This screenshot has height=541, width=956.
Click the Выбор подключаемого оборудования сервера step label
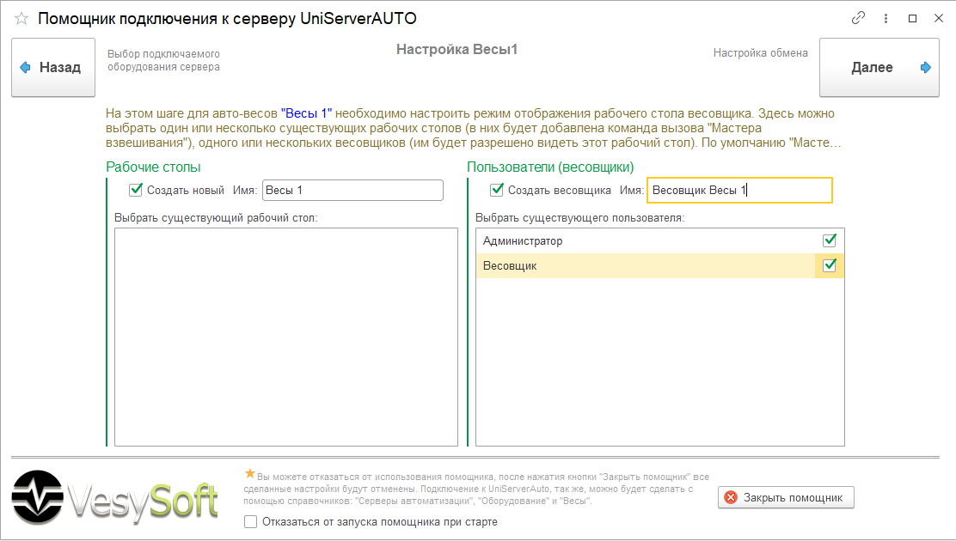click(163, 60)
